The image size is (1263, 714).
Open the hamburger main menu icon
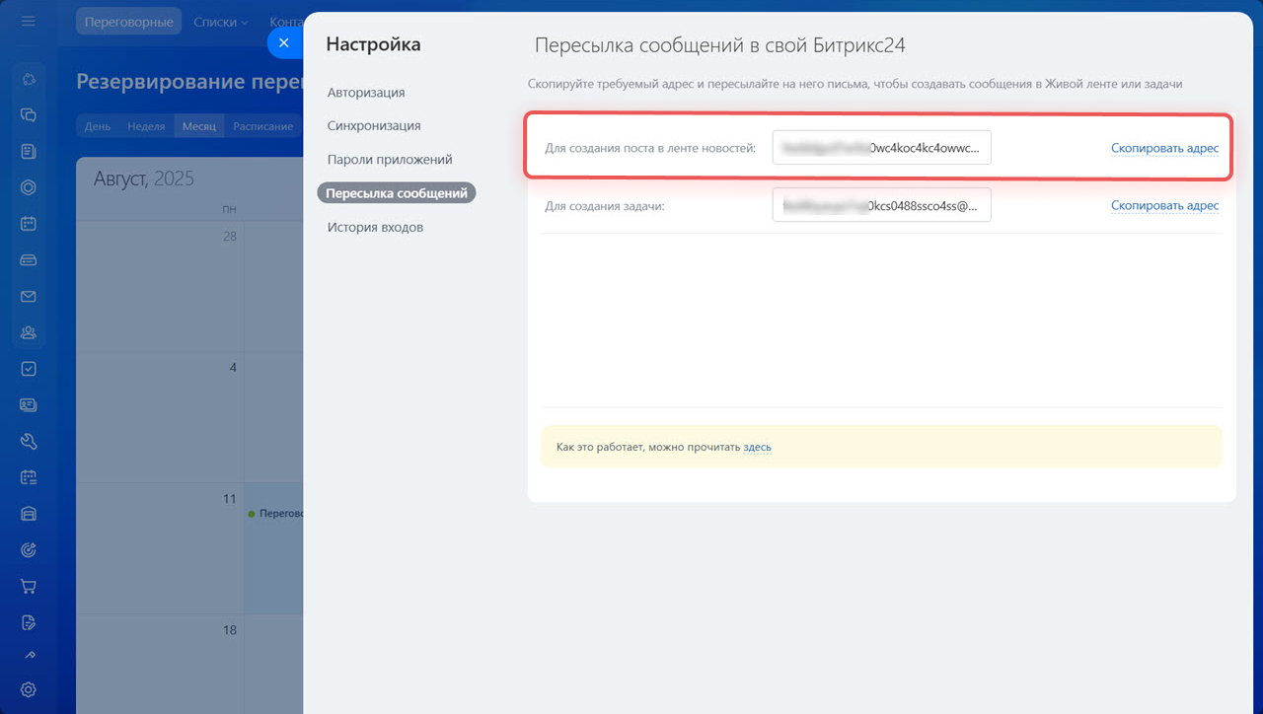click(x=28, y=21)
